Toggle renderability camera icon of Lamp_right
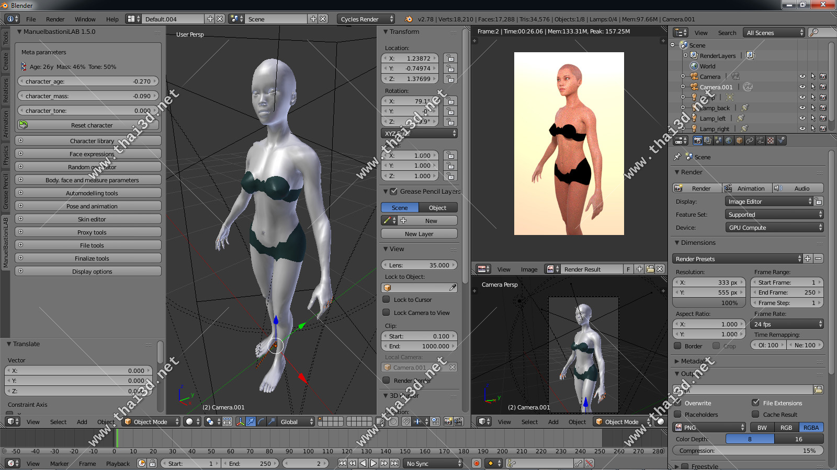 (823, 128)
